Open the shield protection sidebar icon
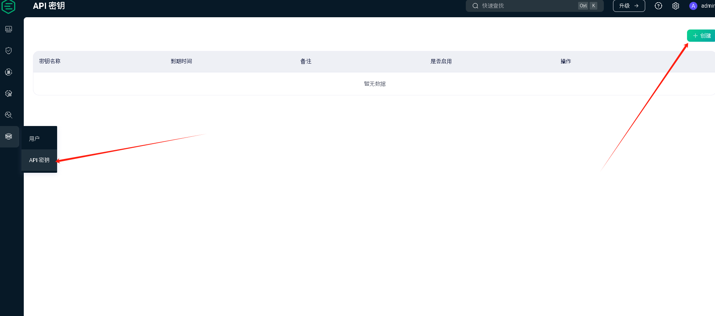The image size is (715, 316). 8,51
